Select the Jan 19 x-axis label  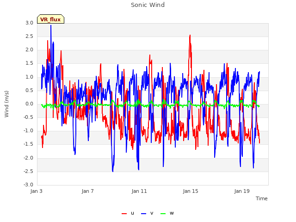242,191
